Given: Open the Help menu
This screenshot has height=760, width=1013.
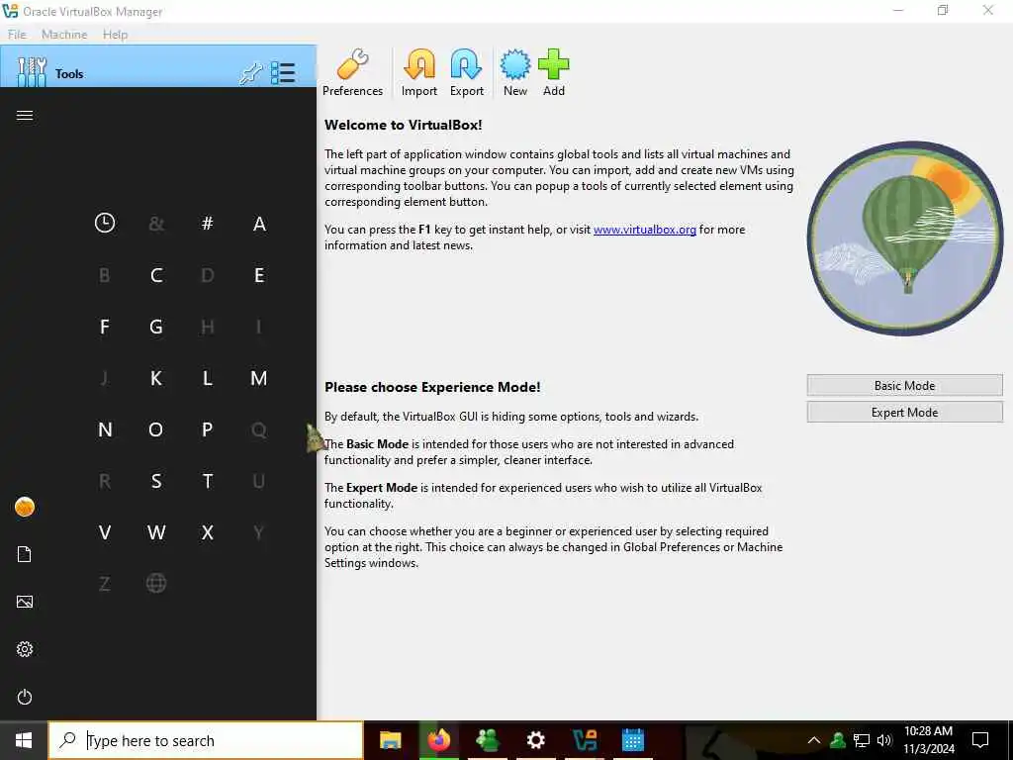Looking at the screenshot, I should (x=115, y=35).
